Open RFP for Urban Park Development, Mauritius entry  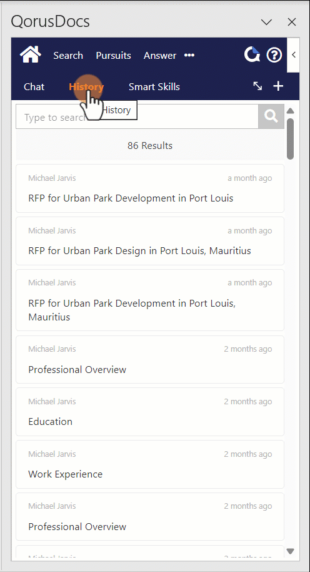(150, 300)
